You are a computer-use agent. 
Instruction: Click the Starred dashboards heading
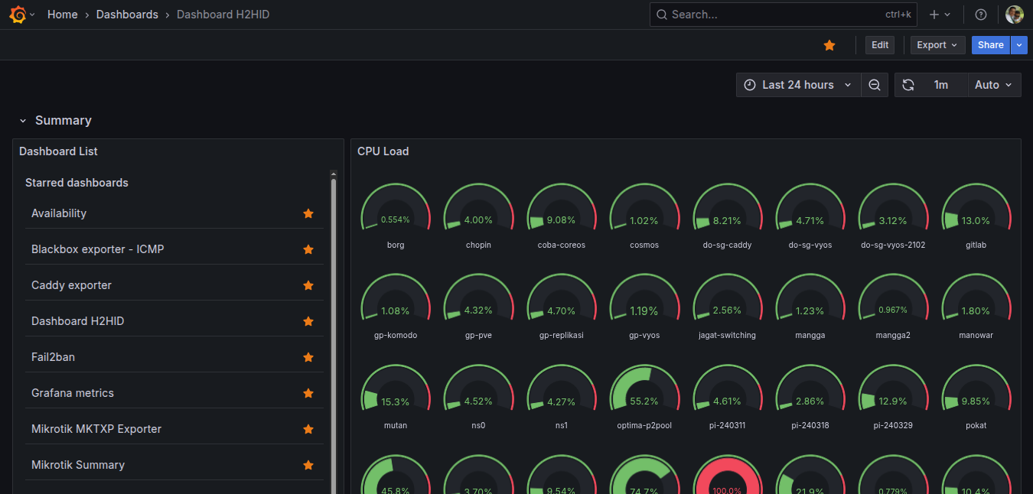77,183
